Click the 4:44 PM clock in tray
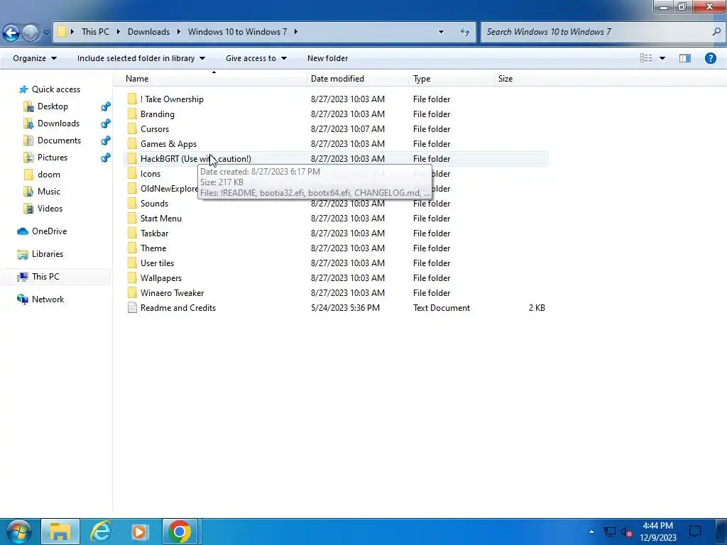727x545 pixels. [x=658, y=526]
